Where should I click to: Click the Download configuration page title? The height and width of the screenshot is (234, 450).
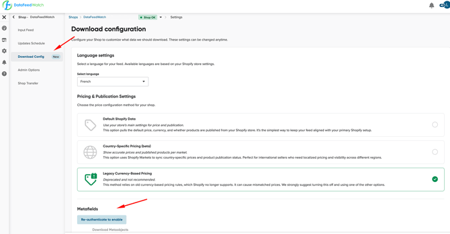pyautogui.click(x=109, y=29)
